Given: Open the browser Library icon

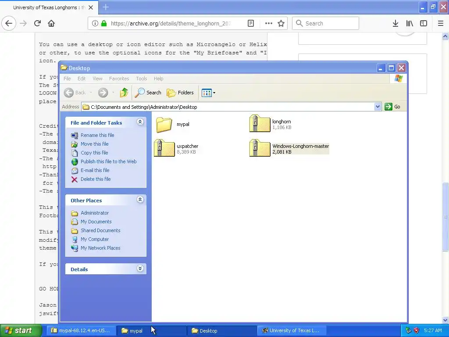Looking at the screenshot, I should pyautogui.click(x=410, y=23).
